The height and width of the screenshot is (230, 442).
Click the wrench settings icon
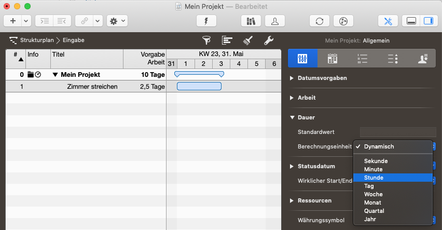269,40
